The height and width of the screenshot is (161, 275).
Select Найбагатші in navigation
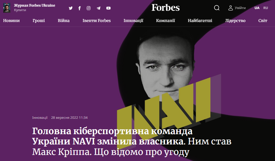point(200,21)
